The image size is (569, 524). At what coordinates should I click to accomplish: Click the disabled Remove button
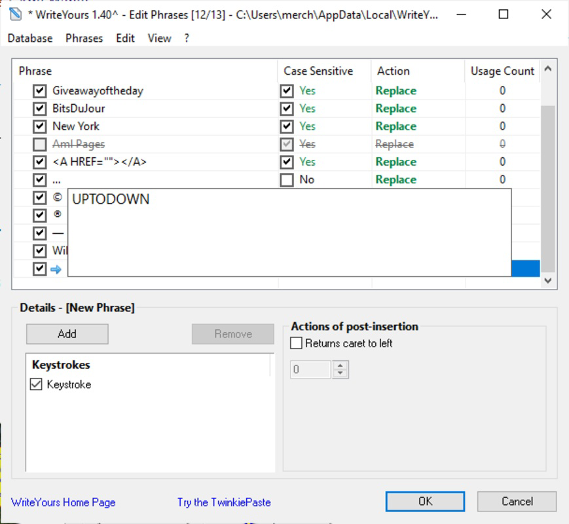(233, 334)
